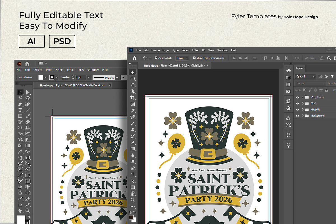Select the Zoom tool in Photoshop toolbar
The height and width of the screenshot is (224, 336).
(133, 200)
